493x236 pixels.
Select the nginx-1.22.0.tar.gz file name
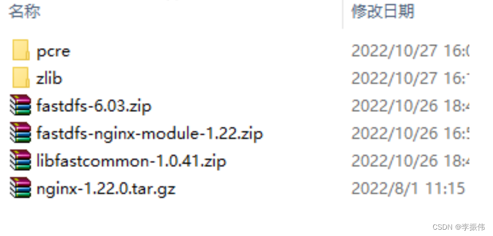tap(106, 189)
